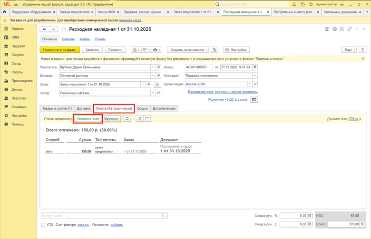Screen dimensions: 371x239
Task: Select Автоматически prepayment mode
Action: click(88, 118)
